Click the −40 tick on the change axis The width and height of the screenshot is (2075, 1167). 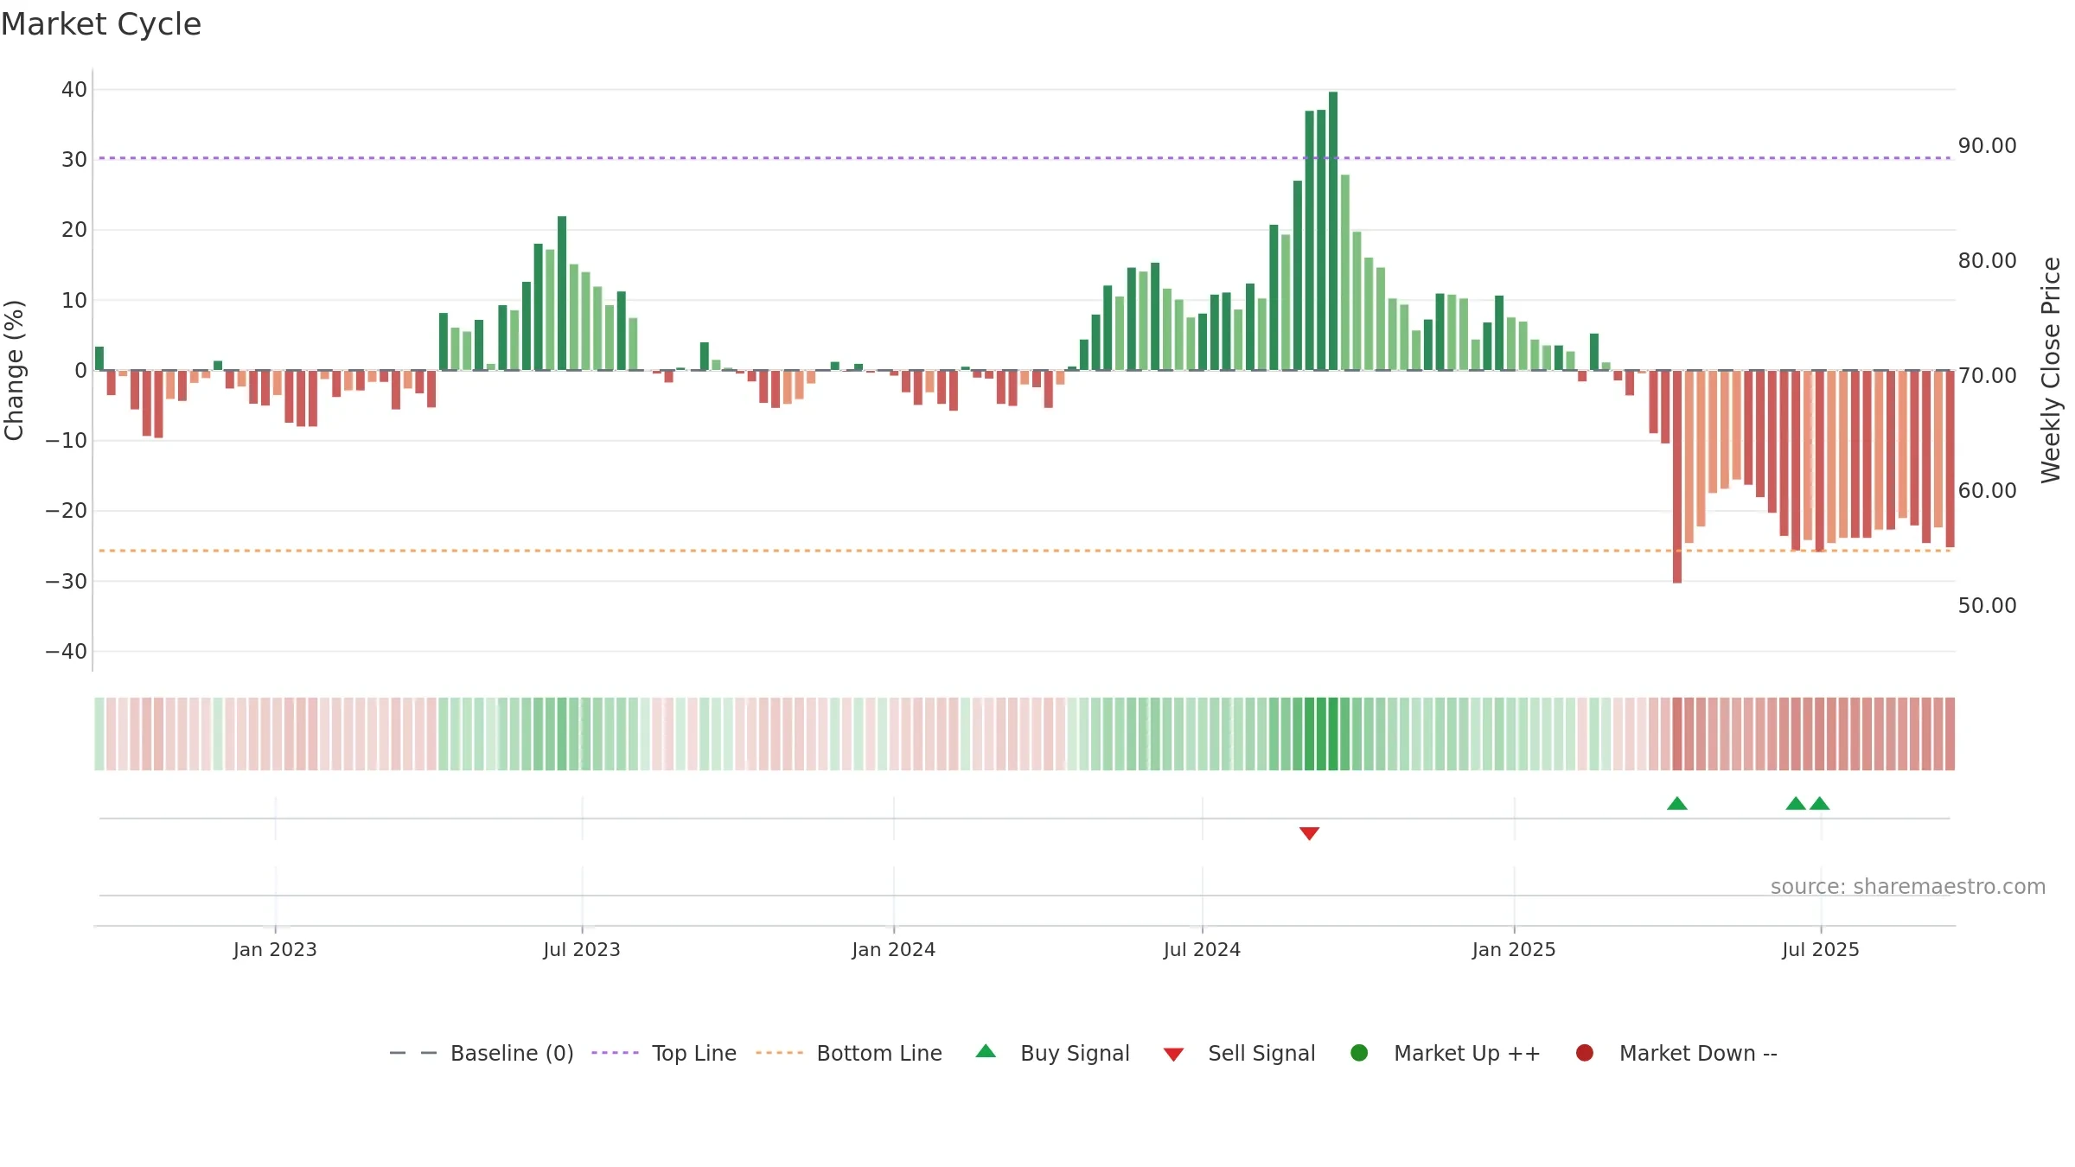click(x=67, y=652)
